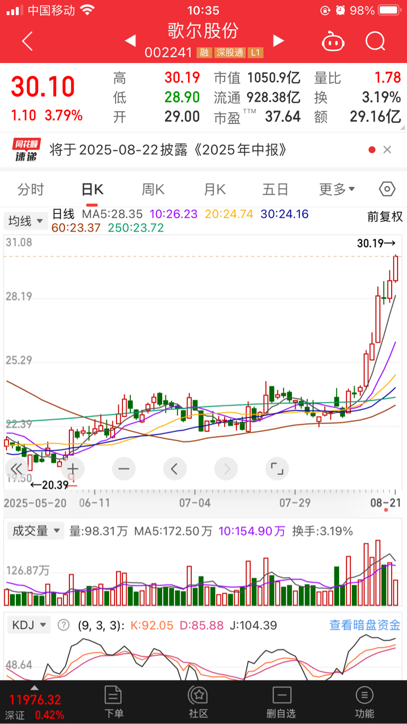
Task: Tap the 深股通 badge
Action: 229,52
